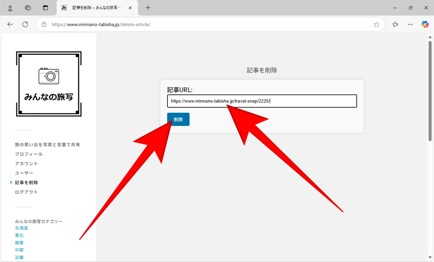
Task: Open browser Settings and more menu
Action: (x=410, y=24)
